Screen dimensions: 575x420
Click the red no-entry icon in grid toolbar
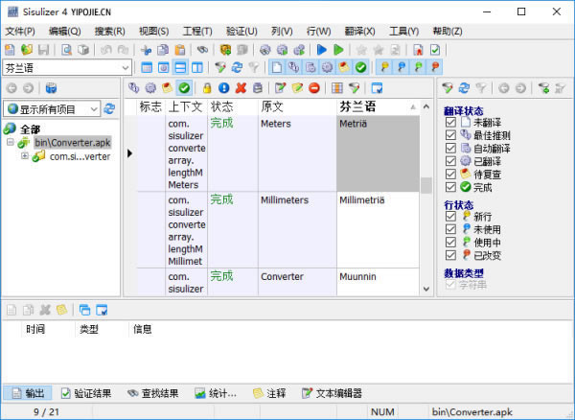pos(314,88)
